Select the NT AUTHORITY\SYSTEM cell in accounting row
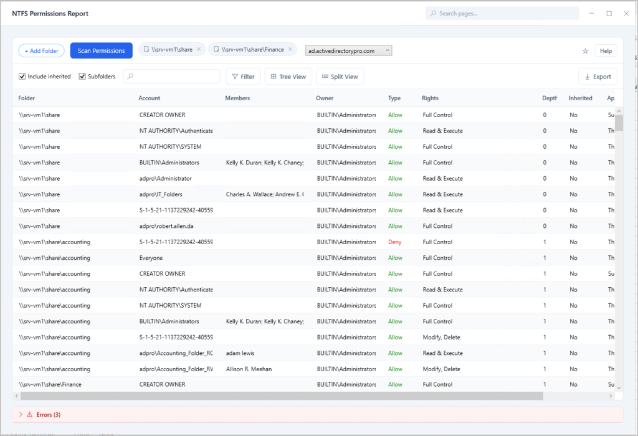This screenshot has height=436, width=638. 170,305
